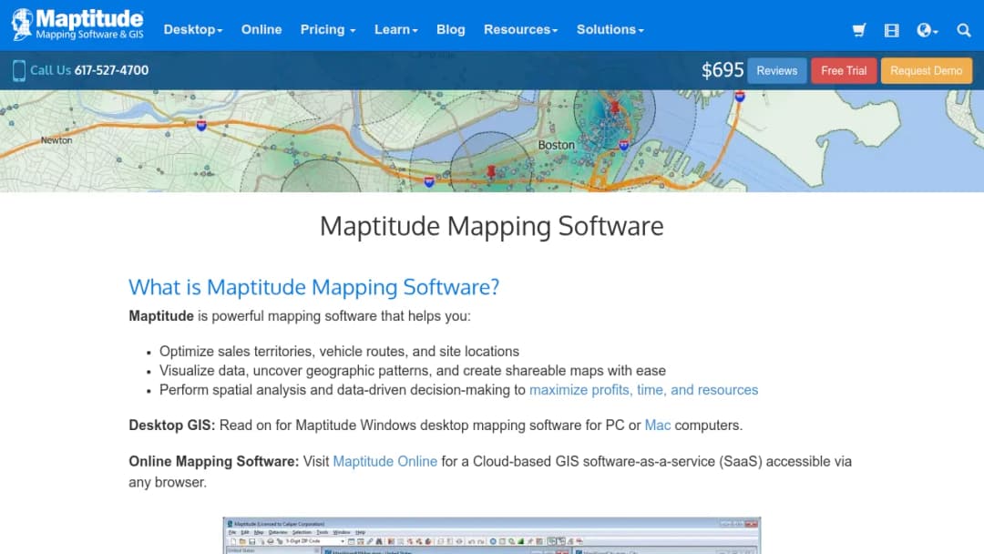The width and height of the screenshot is (984, 554).
Task: Open the maximize profits, time, and resources link
Action: (643, 390)
